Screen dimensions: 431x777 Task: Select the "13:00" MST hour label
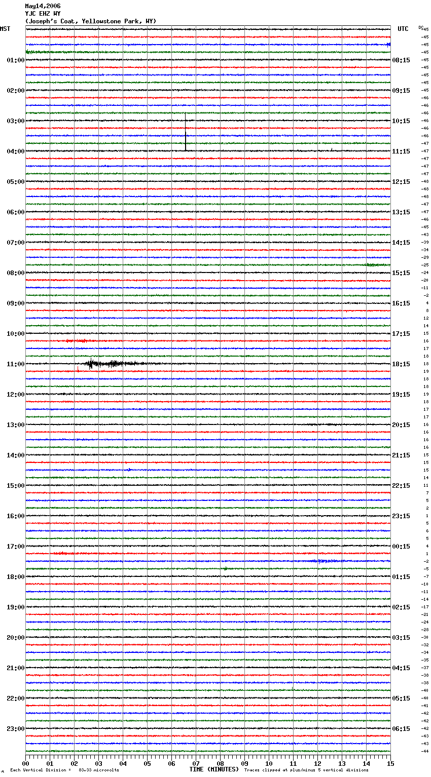coord(16,425)
